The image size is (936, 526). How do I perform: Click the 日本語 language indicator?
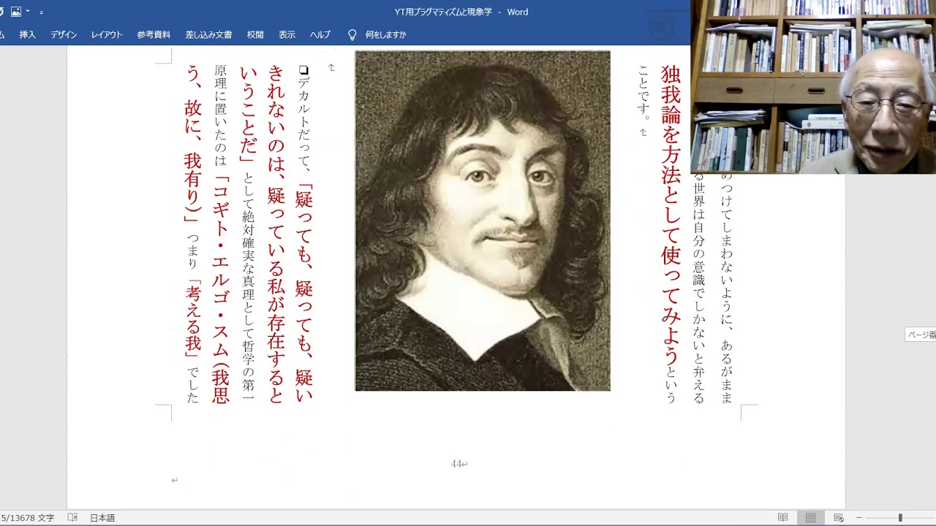(x=102, y=517)
